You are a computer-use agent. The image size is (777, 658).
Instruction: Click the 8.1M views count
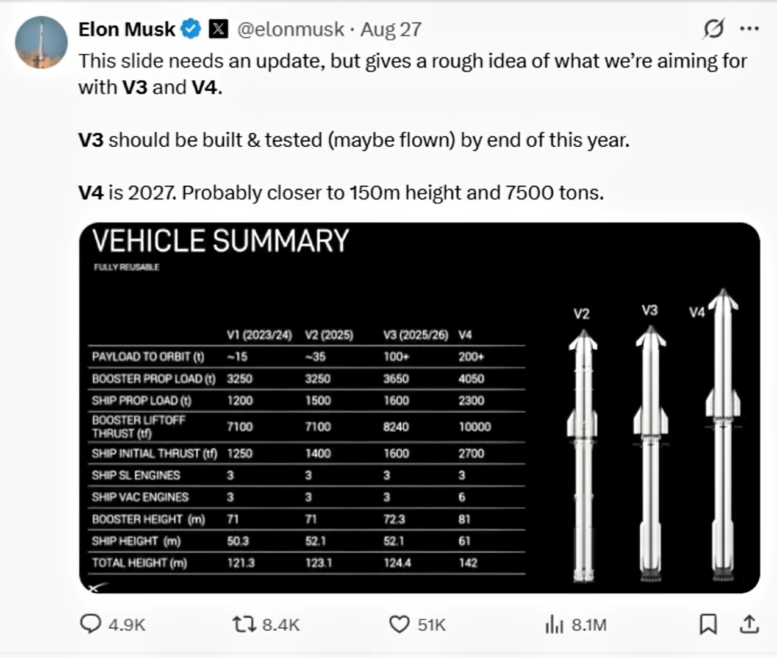coord(589,625)
